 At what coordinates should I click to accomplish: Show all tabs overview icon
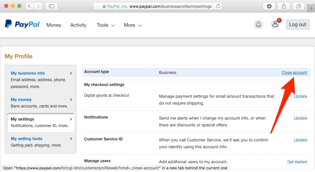tap(299, 6)
